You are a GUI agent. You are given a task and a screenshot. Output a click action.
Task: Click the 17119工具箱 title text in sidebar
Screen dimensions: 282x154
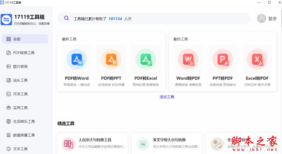point(29,17)
